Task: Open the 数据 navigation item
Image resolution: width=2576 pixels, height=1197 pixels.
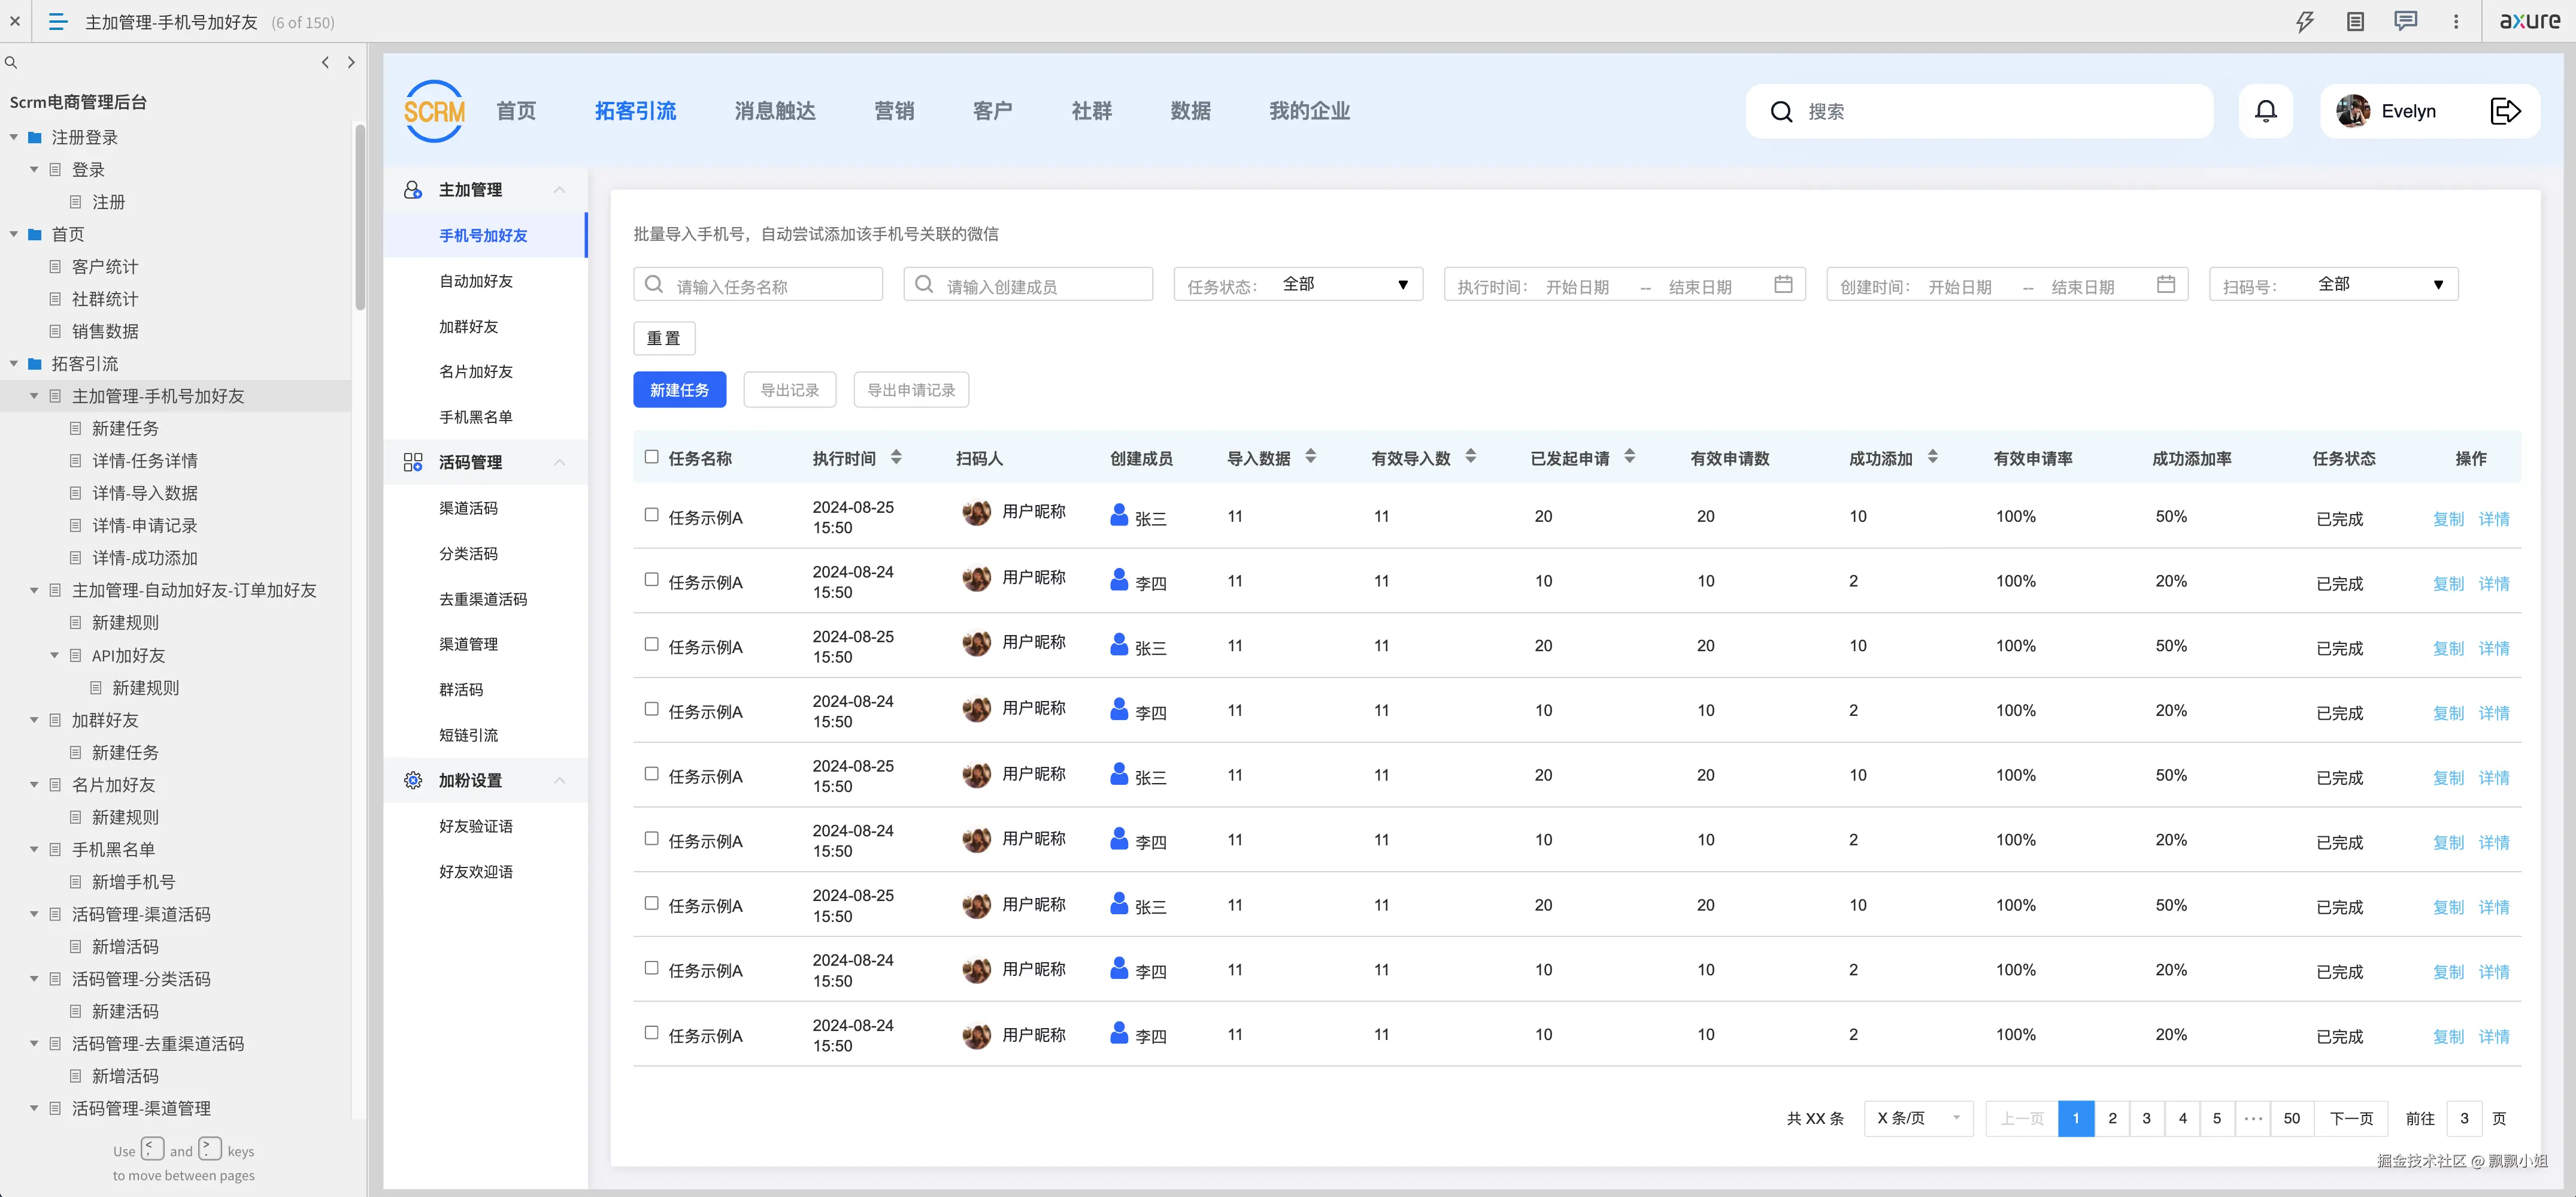Action: click(1191, 111)
